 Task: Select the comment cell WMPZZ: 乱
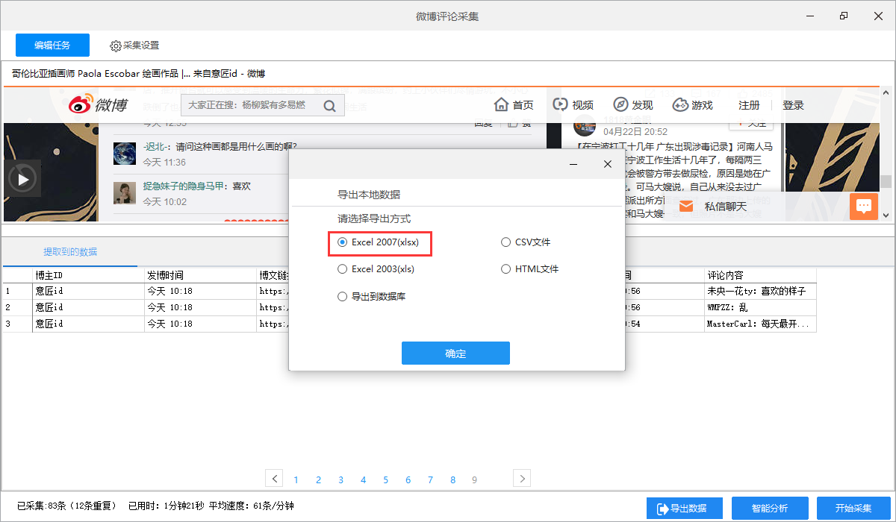tap(760, 307)
